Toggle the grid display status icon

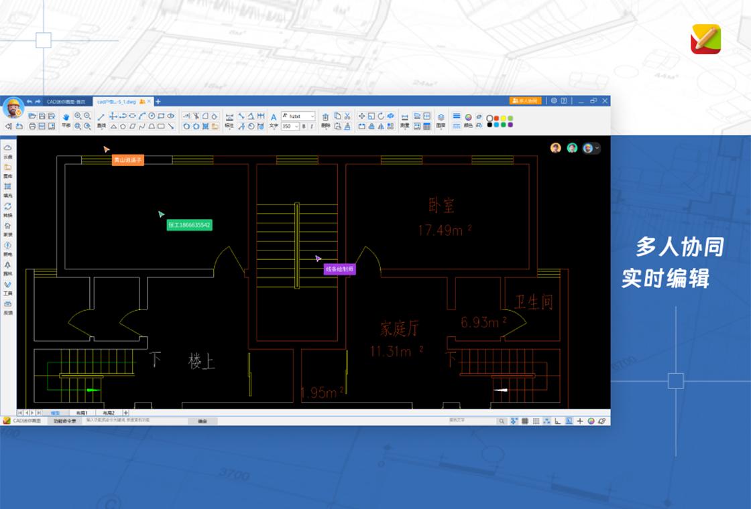point(525,421)
